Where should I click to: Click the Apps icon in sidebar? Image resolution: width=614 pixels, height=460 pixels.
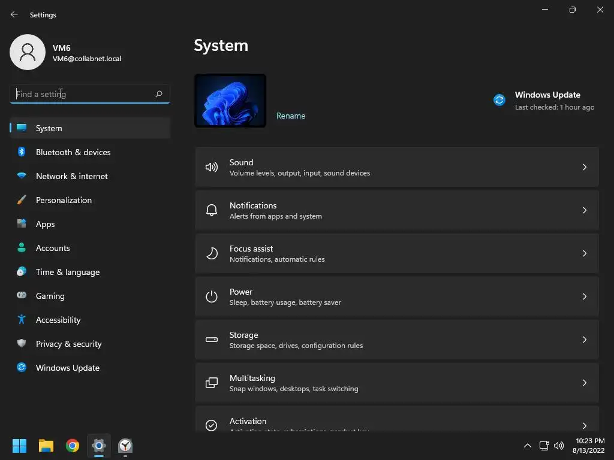(22, 224)
